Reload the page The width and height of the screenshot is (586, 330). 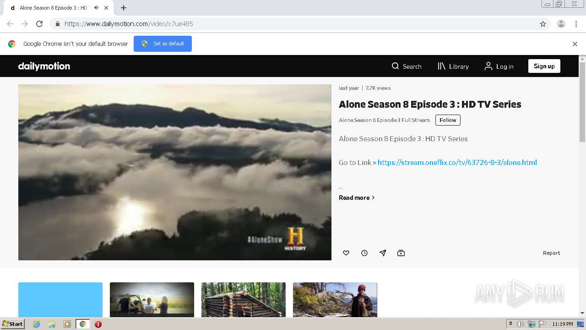(x=39, y=24)
